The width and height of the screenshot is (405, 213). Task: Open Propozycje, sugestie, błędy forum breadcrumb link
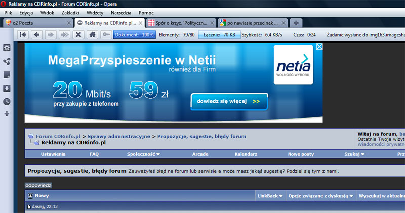(x=201, y=136)
